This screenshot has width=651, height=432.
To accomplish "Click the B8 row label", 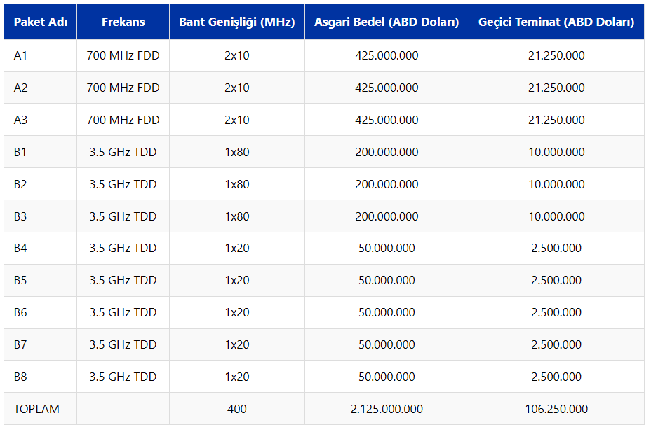I will [20, 376].
